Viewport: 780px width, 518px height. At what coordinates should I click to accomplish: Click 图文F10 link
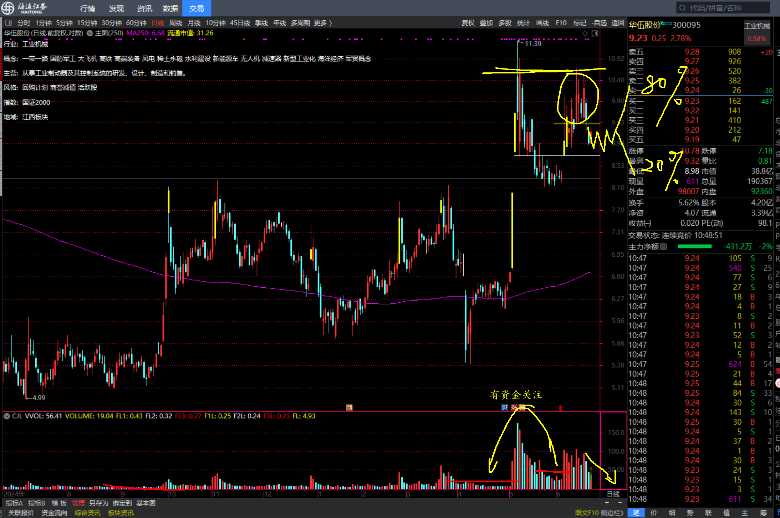pyautogui.click(x=586, y=513)
